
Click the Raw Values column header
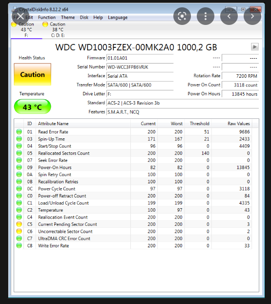tap(232, 124)
